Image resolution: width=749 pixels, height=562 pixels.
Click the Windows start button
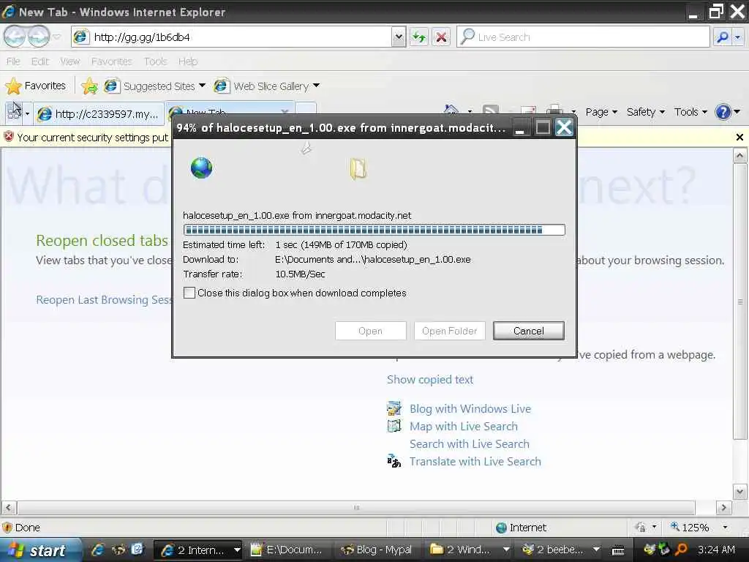coord(41,550)
